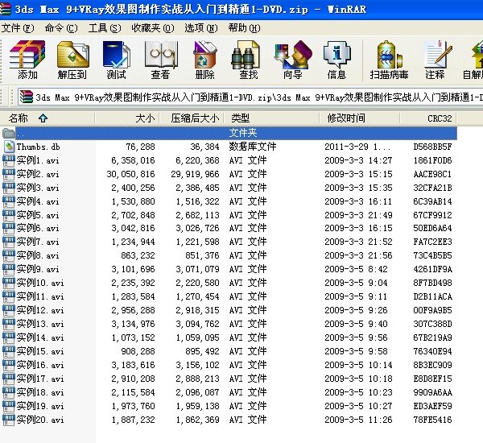Select the 实例16.avi file icon
The height and width of the screenshot is (443, 483).
click(x=9, y=365)
